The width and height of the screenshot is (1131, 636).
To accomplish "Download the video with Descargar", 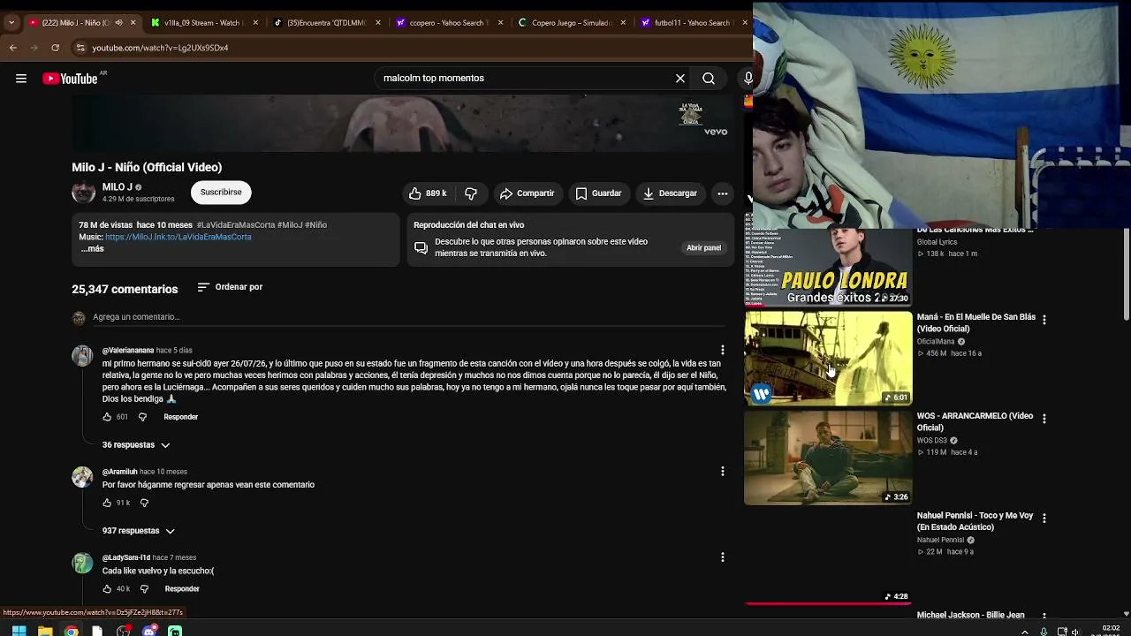I will tap(670, 193).
